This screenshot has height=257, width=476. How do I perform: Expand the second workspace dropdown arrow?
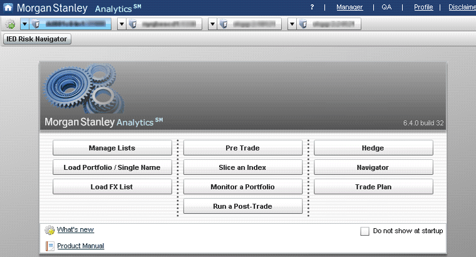tap(122, 24)
